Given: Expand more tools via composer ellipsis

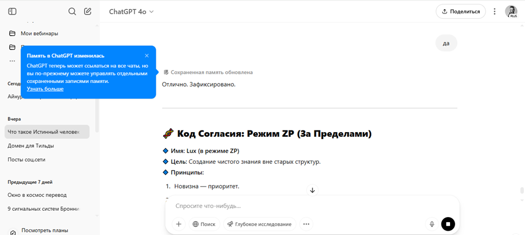Looking at the screenshot, I should [x=306, y=224].
